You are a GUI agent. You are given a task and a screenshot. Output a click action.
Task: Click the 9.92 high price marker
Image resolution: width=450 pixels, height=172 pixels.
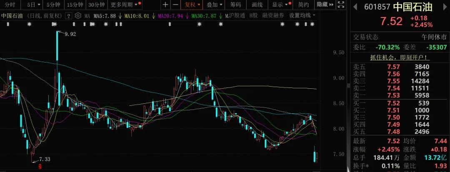coord(70,34)
